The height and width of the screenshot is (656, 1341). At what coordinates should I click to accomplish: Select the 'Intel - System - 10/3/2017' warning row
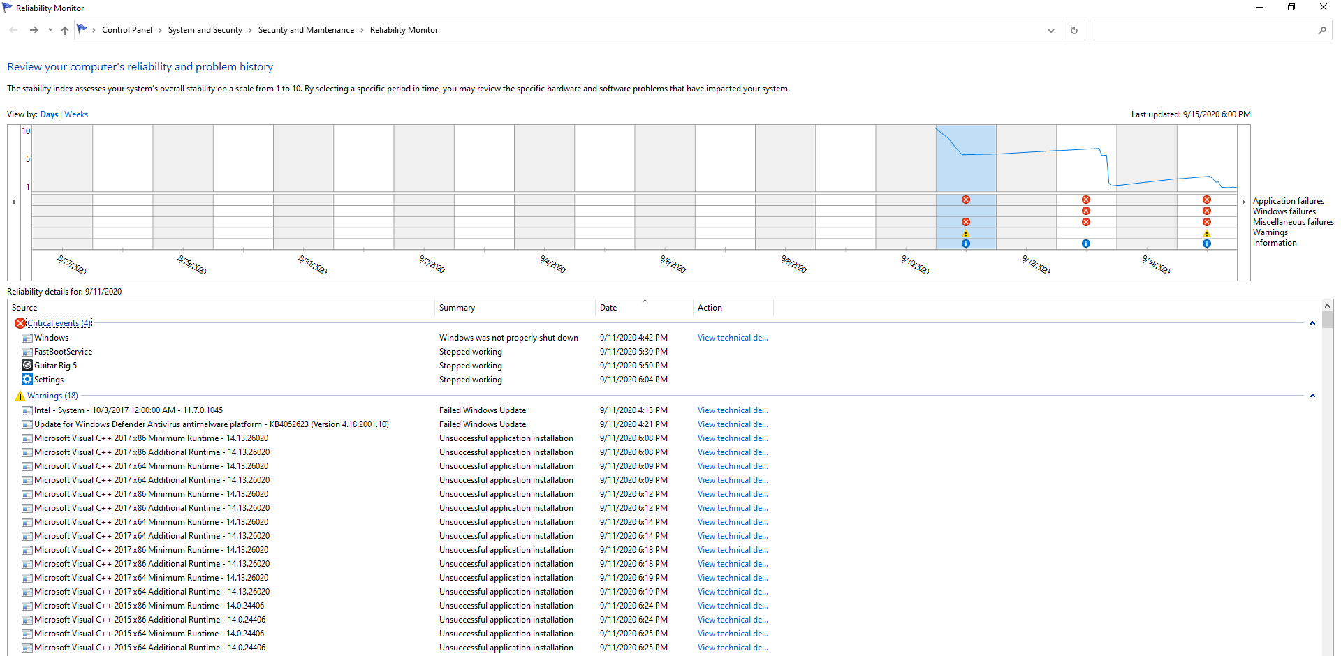tap(129, 410)
